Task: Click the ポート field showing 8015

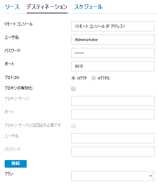Action: 113,66
